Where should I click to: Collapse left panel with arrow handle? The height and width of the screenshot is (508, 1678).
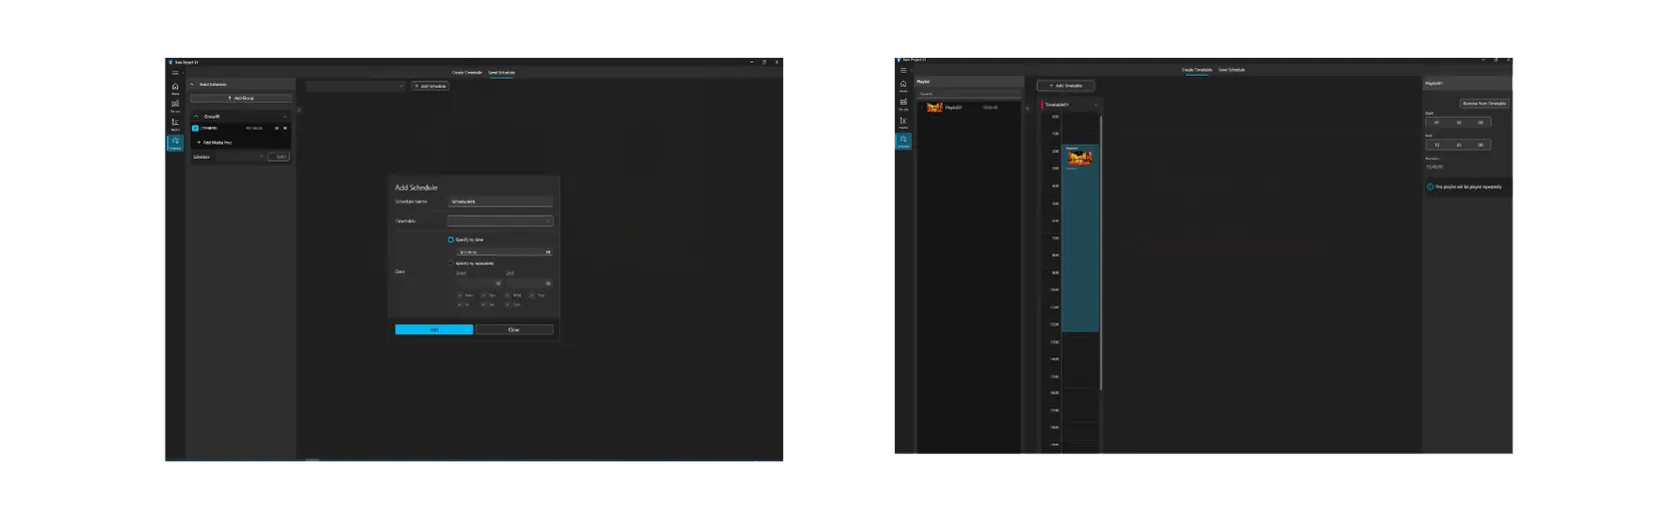tap(300, 110)
